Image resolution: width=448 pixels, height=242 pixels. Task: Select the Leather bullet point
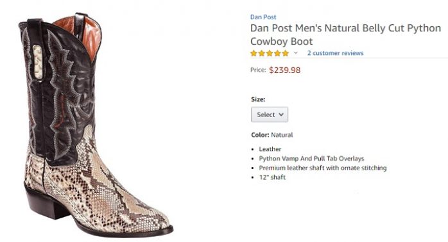click(270, 149)
